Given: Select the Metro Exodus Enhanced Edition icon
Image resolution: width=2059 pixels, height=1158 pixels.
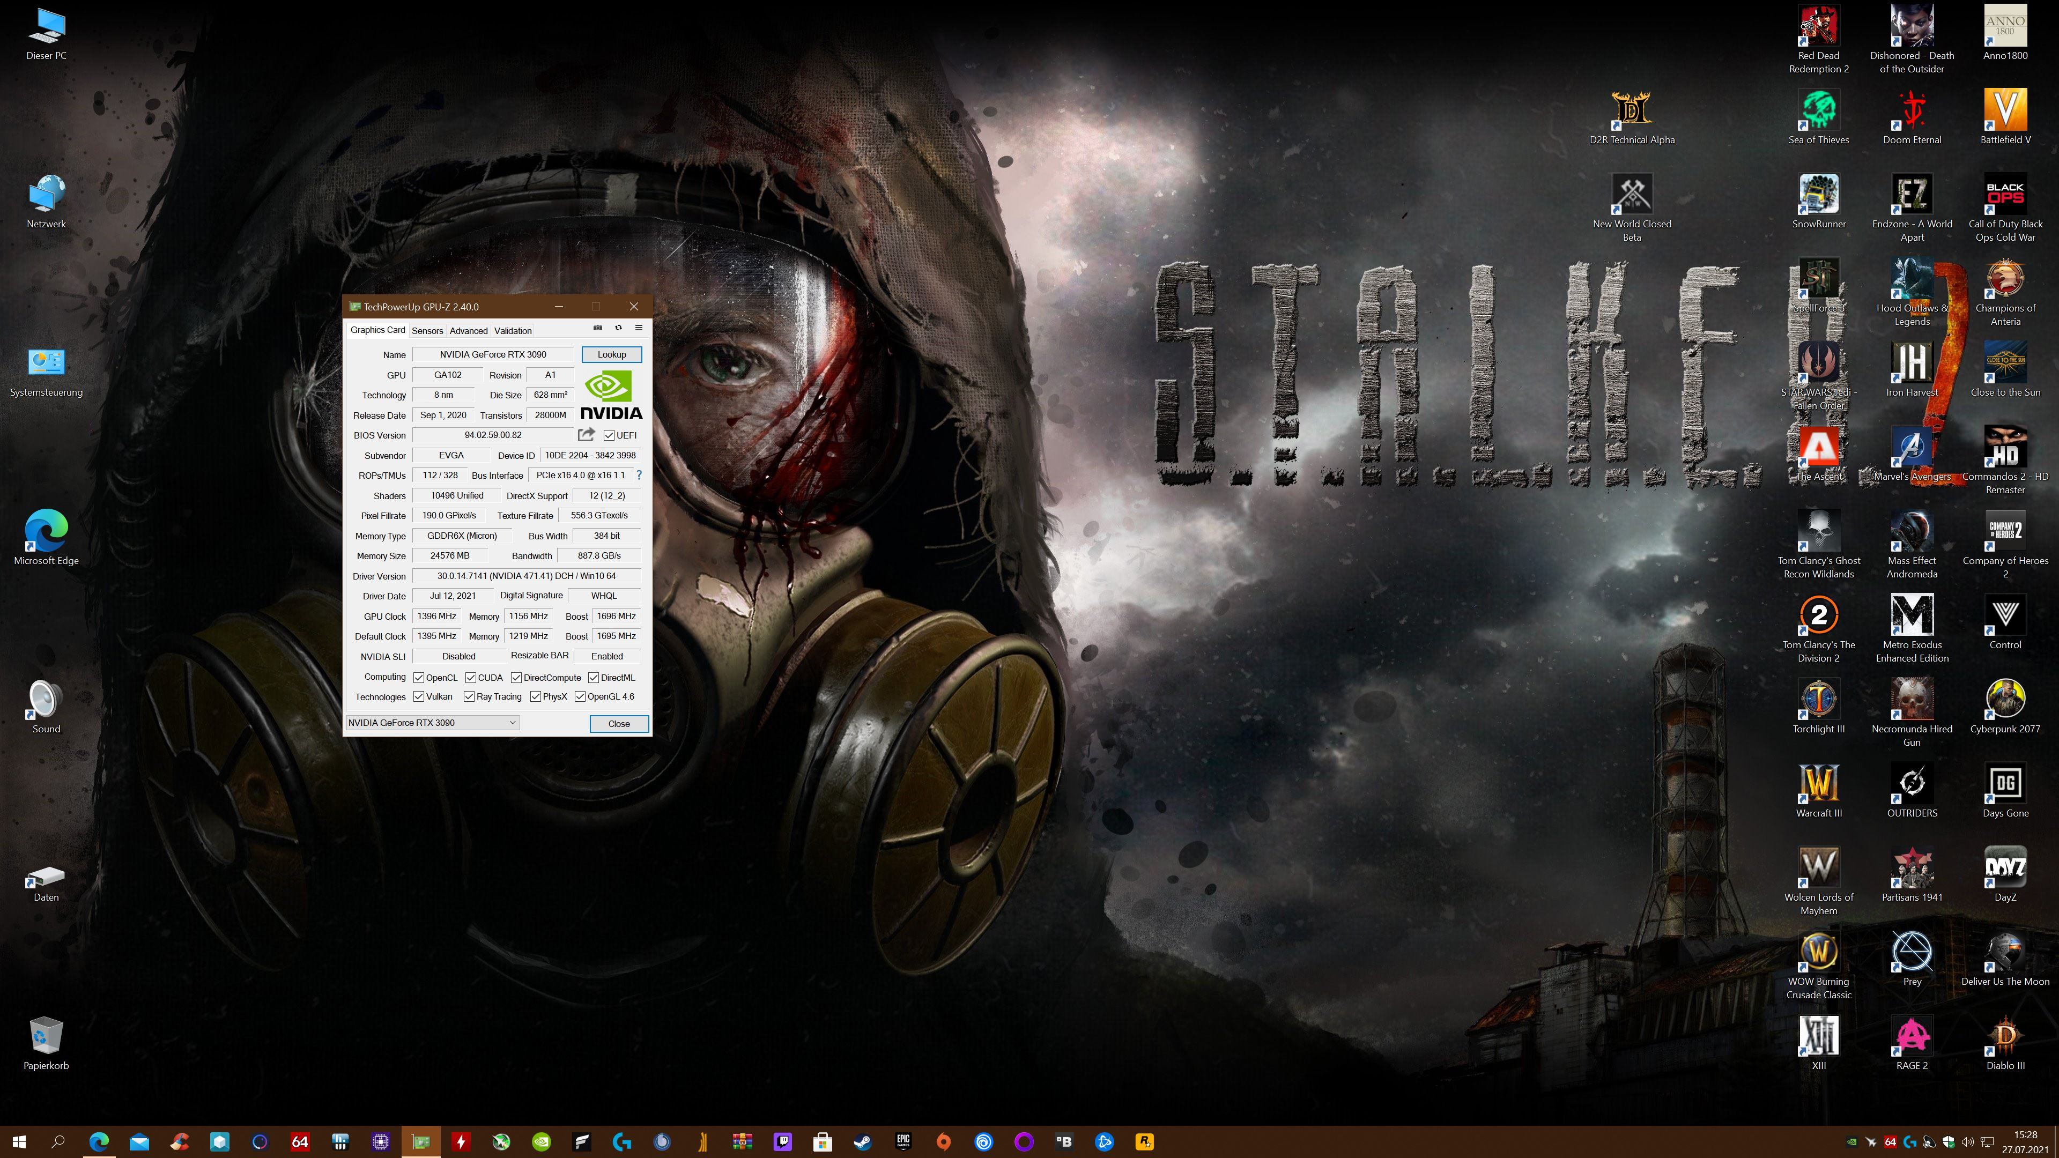Looking at the screenshot, I should 1912,629.
